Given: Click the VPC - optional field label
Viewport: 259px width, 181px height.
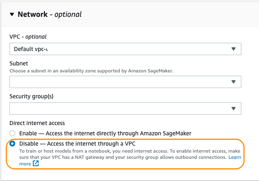Looking at the screenshot, I should (x=28, y=37).
